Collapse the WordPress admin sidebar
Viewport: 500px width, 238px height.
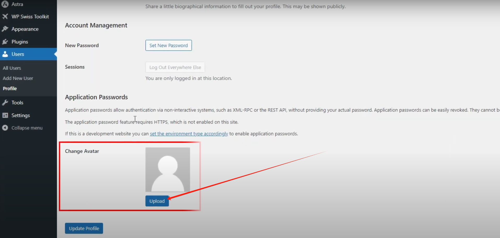click(x=27, y=128)
